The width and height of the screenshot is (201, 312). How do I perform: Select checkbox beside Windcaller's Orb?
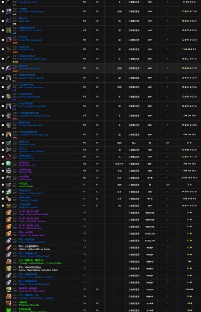coord(2,163)
